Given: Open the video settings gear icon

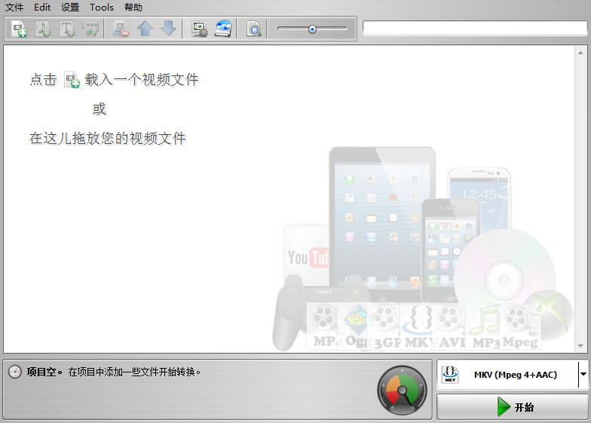Looking at the screenshot, I should tap(199, 29).
